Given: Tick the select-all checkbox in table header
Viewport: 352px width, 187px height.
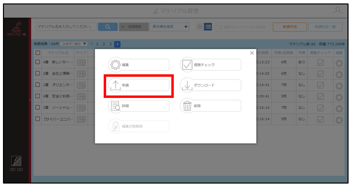Looking at the screenshot, I should pos(38,53).
